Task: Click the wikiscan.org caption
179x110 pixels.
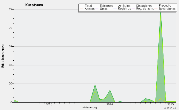Action: (x=89, y=107)
